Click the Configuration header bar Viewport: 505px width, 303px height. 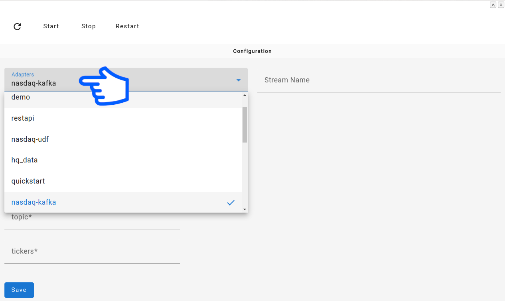point(252,51)
